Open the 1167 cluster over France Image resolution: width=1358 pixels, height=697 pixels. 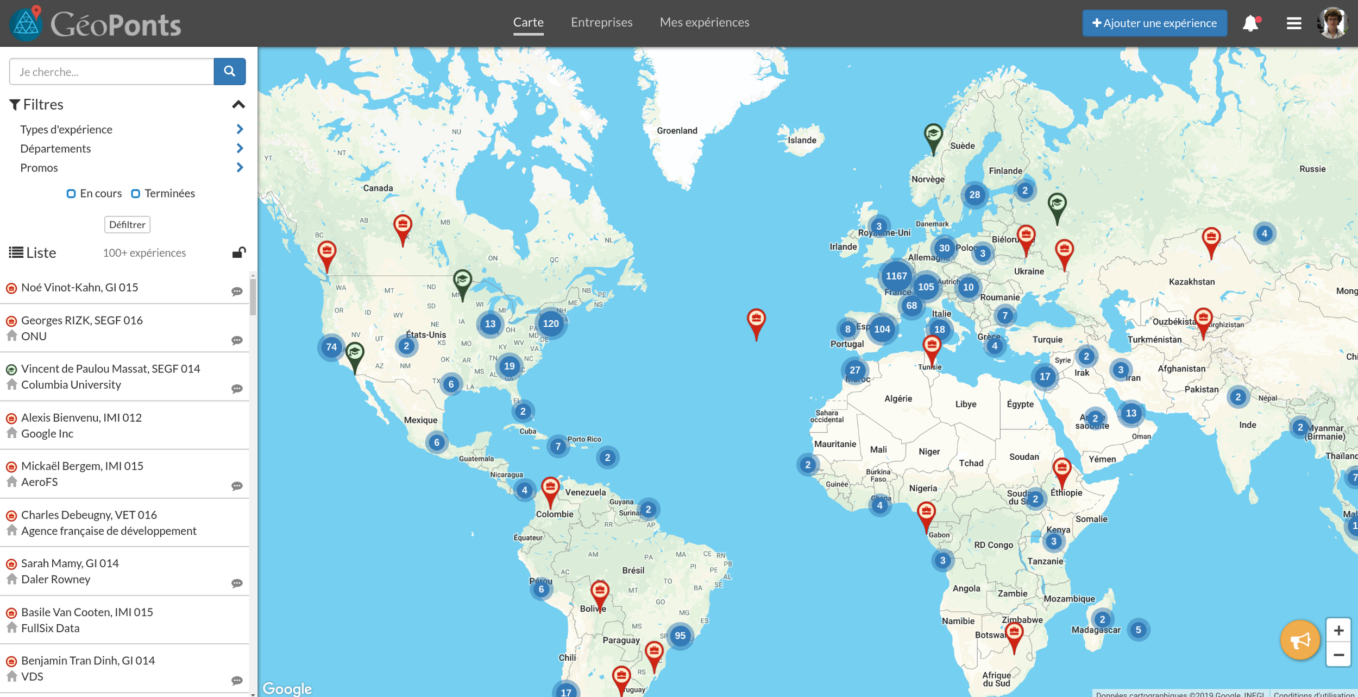(896, 276)
